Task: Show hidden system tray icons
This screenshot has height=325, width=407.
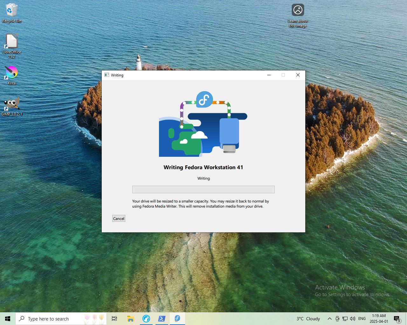Action: [x=330, y=319]
